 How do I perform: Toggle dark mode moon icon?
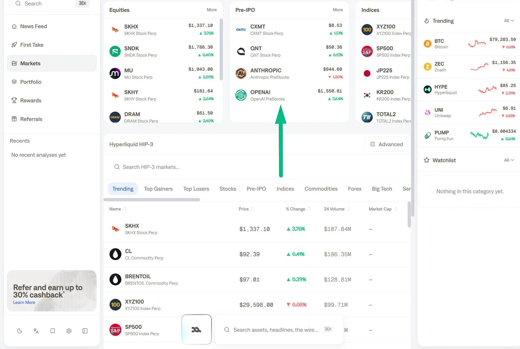[19, 331]
